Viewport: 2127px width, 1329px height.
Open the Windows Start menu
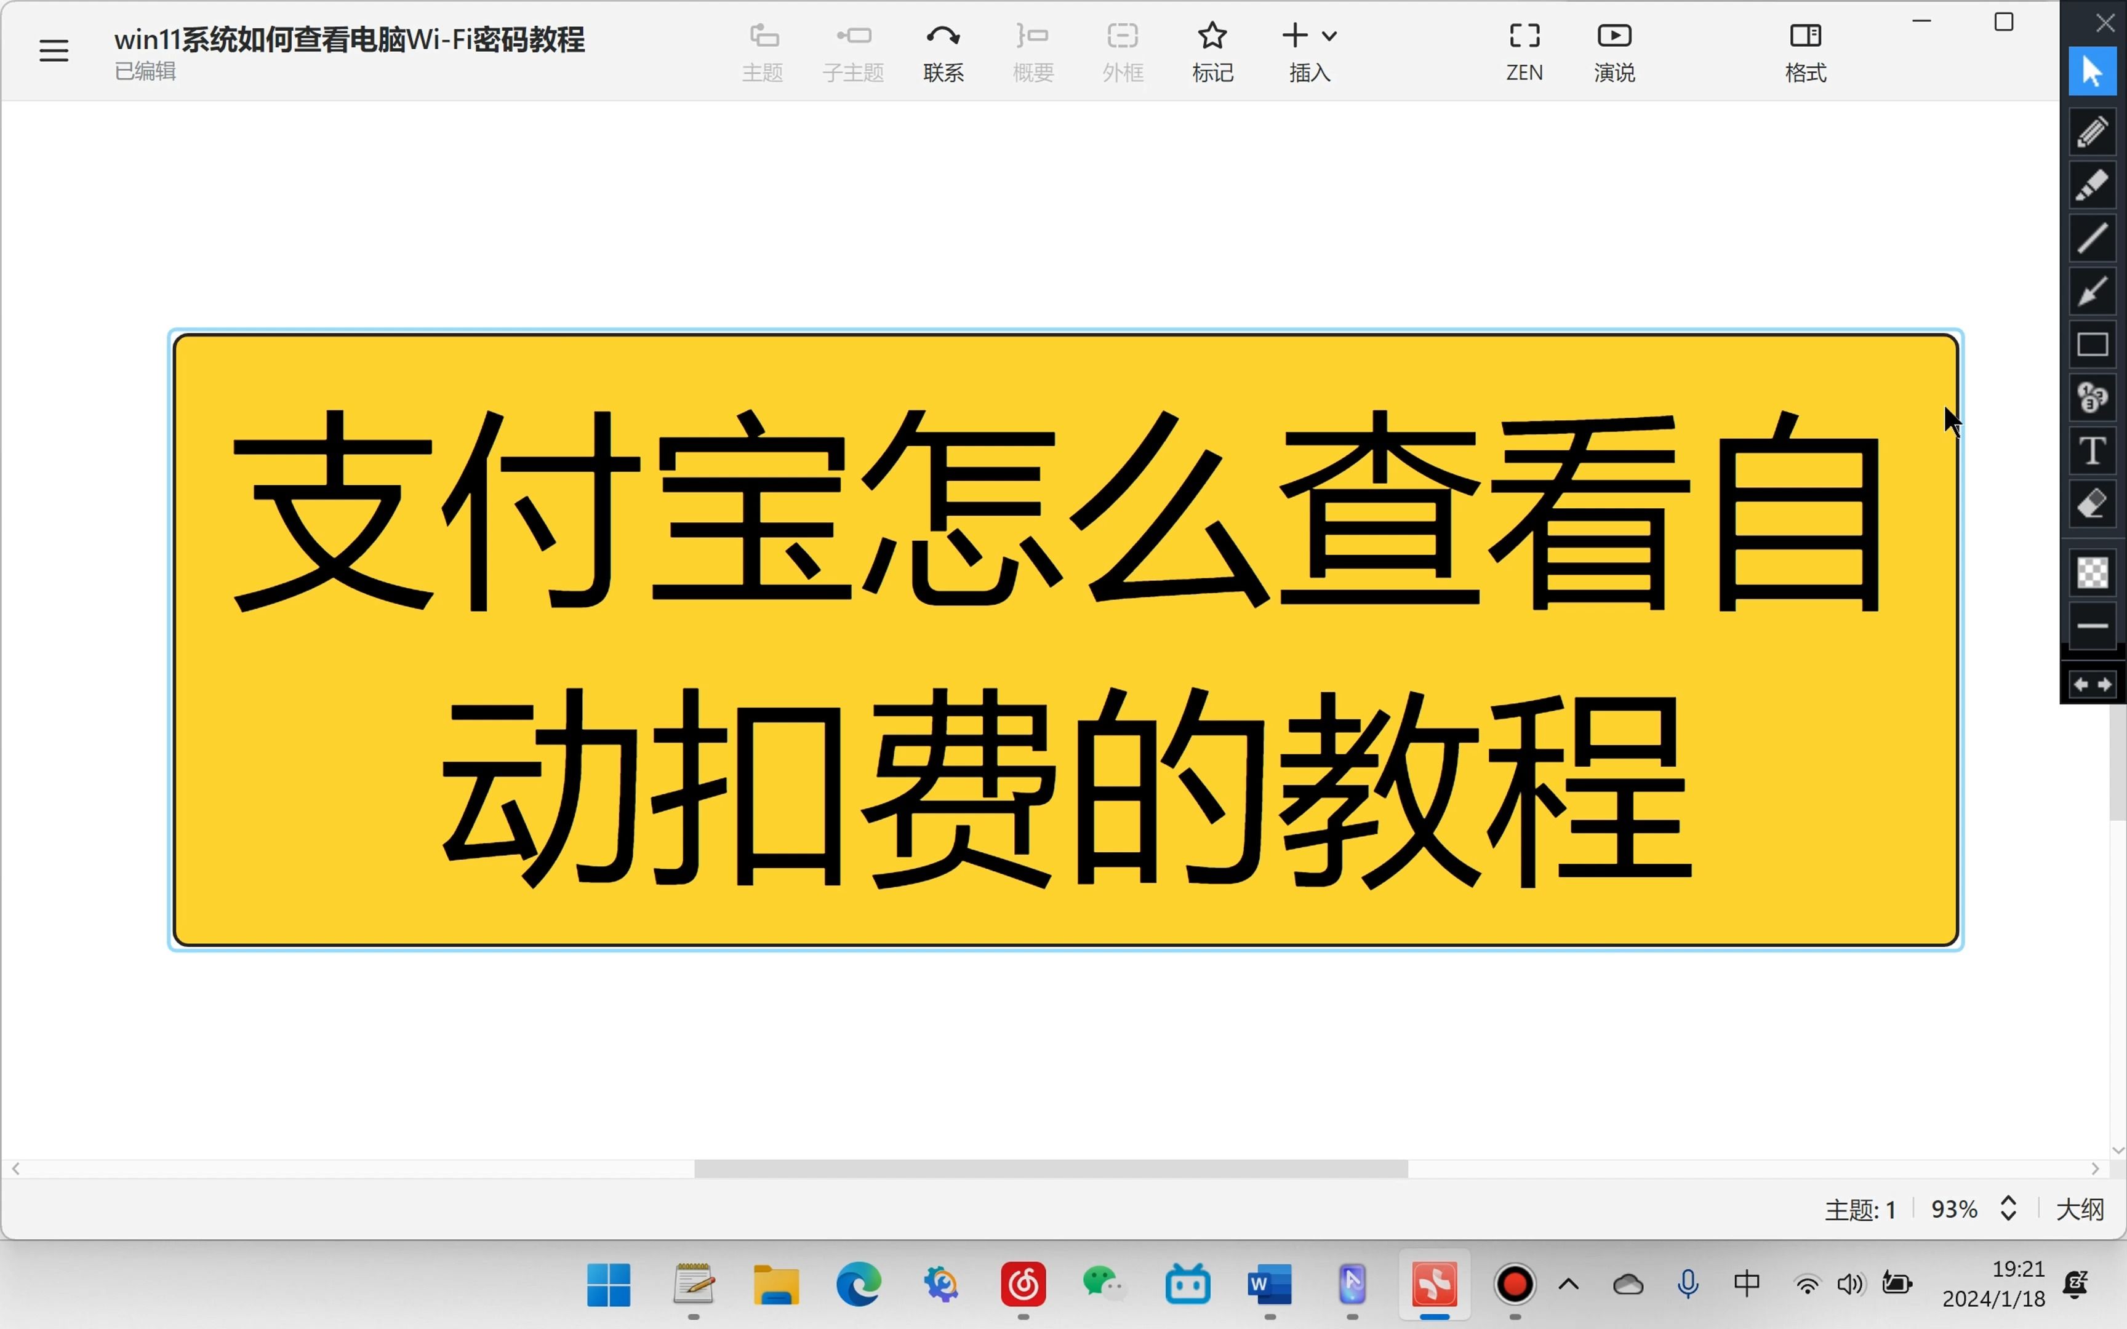click(x=608, y=1285)
